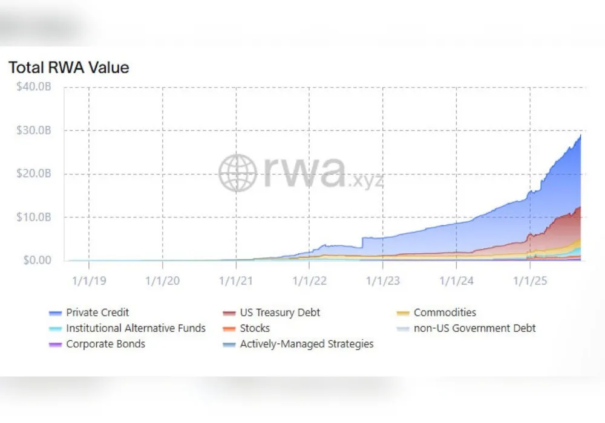
Task: Click the rwa.xyz globe watermark icon
Action: (238, 173)
